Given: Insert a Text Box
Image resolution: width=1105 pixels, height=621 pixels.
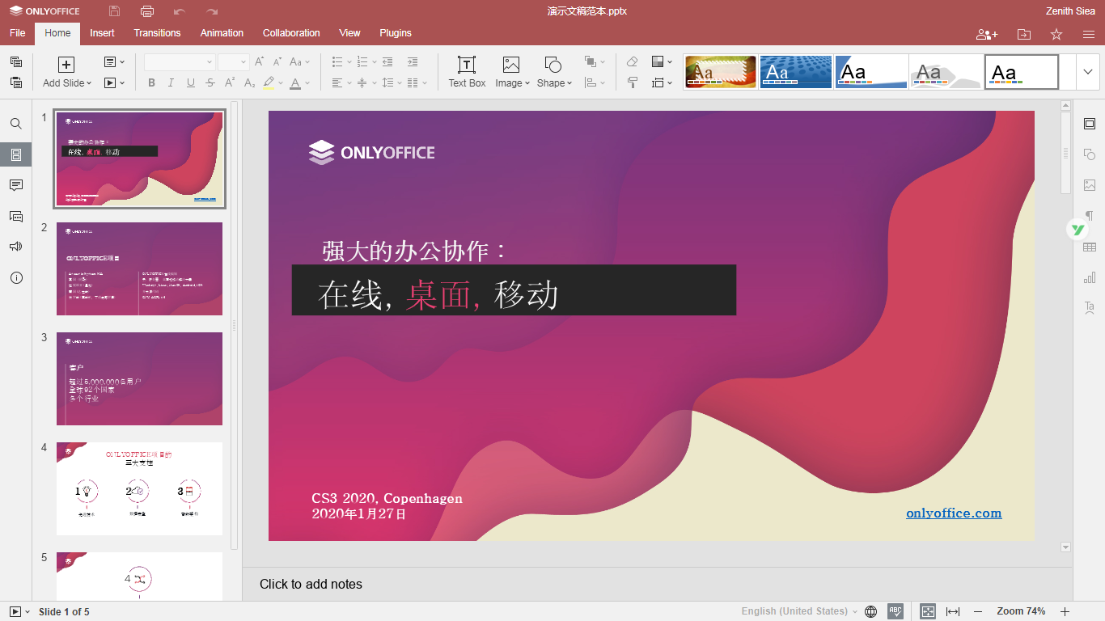Looking at the screenshot, I should [467, 72].
